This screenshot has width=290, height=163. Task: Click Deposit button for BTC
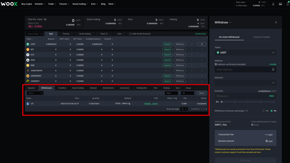pos(167,49)
